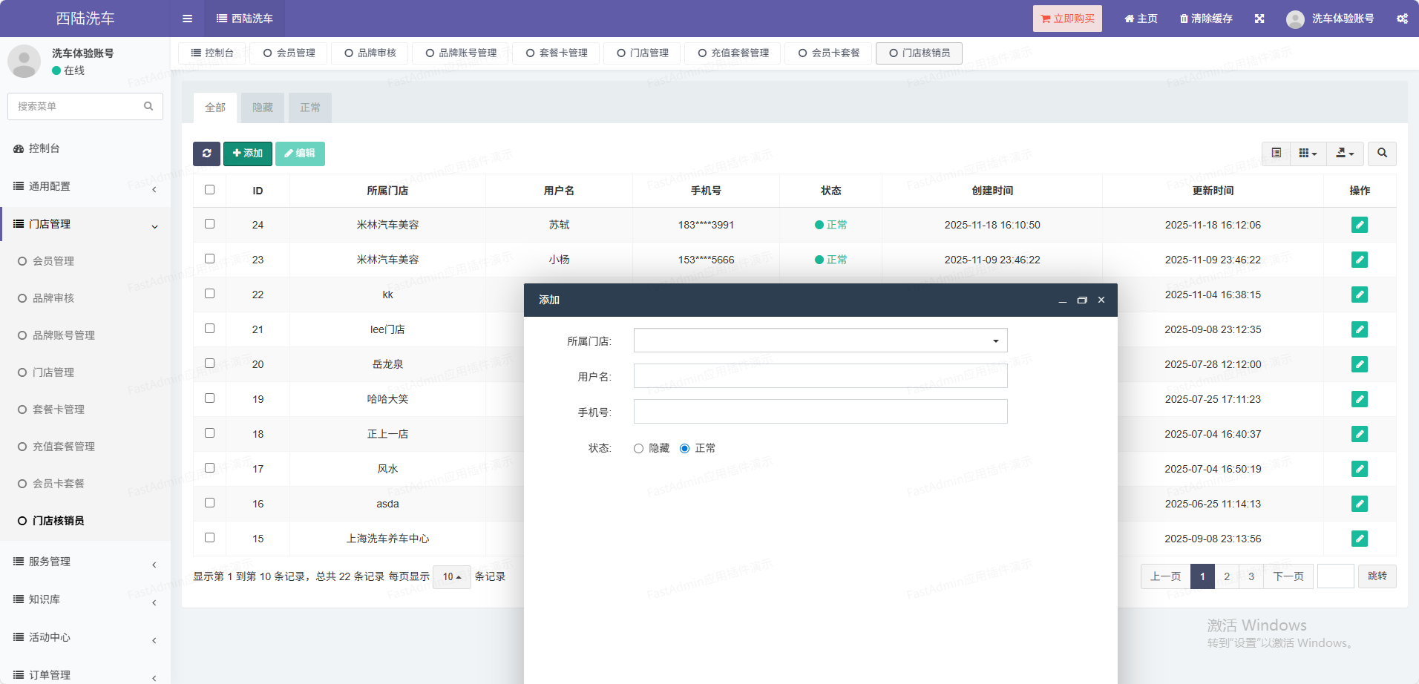Screen dimensions: 1419x684
Task: Click the fullscreen expand icon in header
Action: pyautogui.click(x=1259, y=19)
